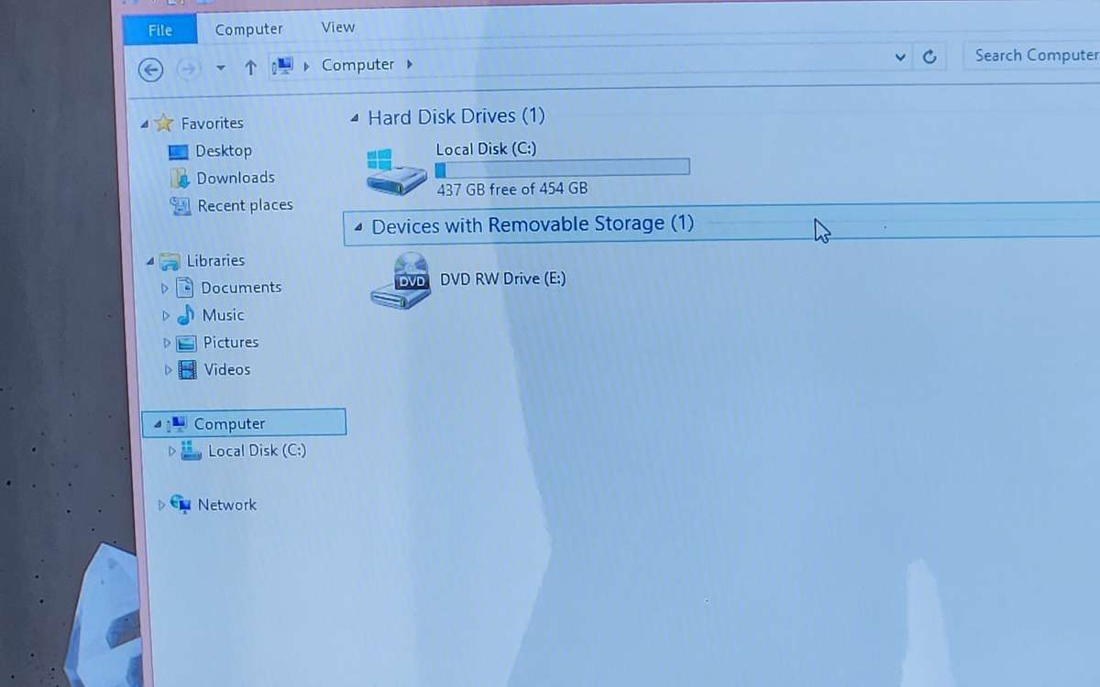The width and height of the screenshot is (1100, 687).
Task: Click the up one level arrow
Action: (250, 65)
